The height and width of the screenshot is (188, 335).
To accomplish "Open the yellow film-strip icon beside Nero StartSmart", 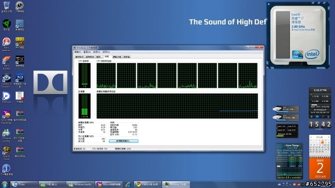I will click(20, 43).
